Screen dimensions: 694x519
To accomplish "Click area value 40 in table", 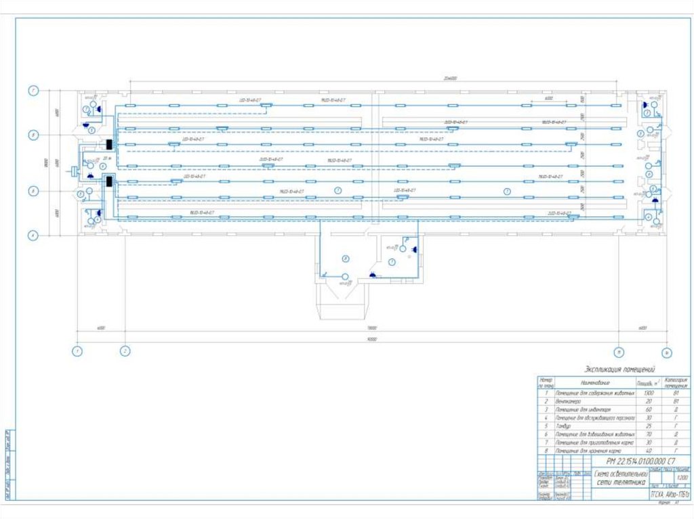I will 649,451.
